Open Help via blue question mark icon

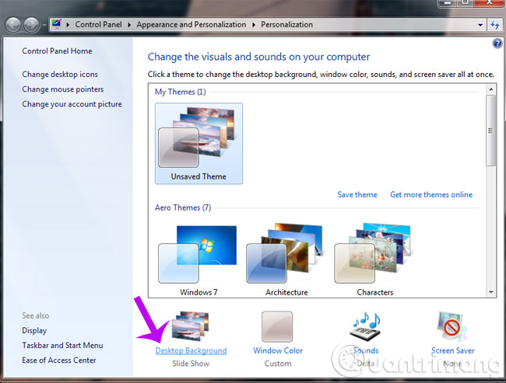pos(497,44)
